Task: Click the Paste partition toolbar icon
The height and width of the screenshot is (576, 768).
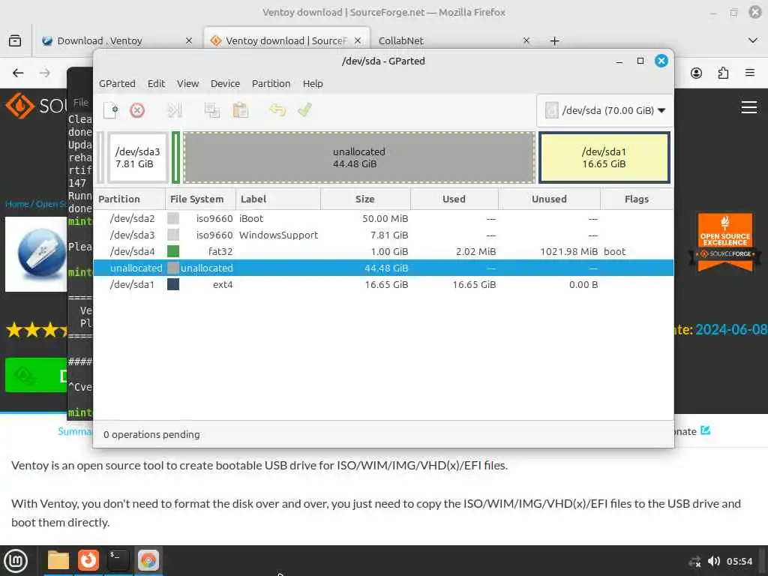Action: [241, 110]
